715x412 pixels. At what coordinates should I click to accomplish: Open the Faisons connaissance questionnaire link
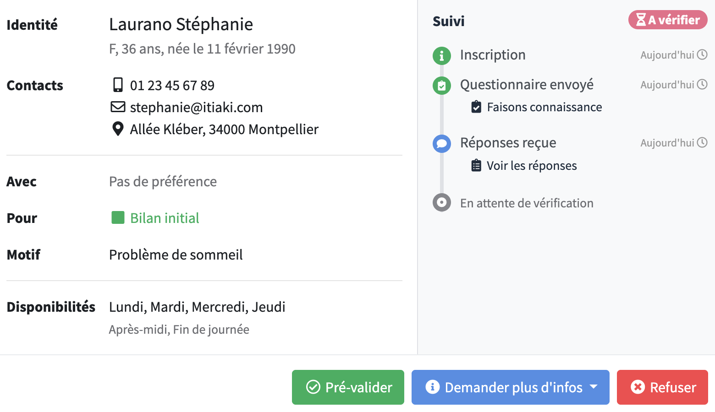(x=544, y=107)
